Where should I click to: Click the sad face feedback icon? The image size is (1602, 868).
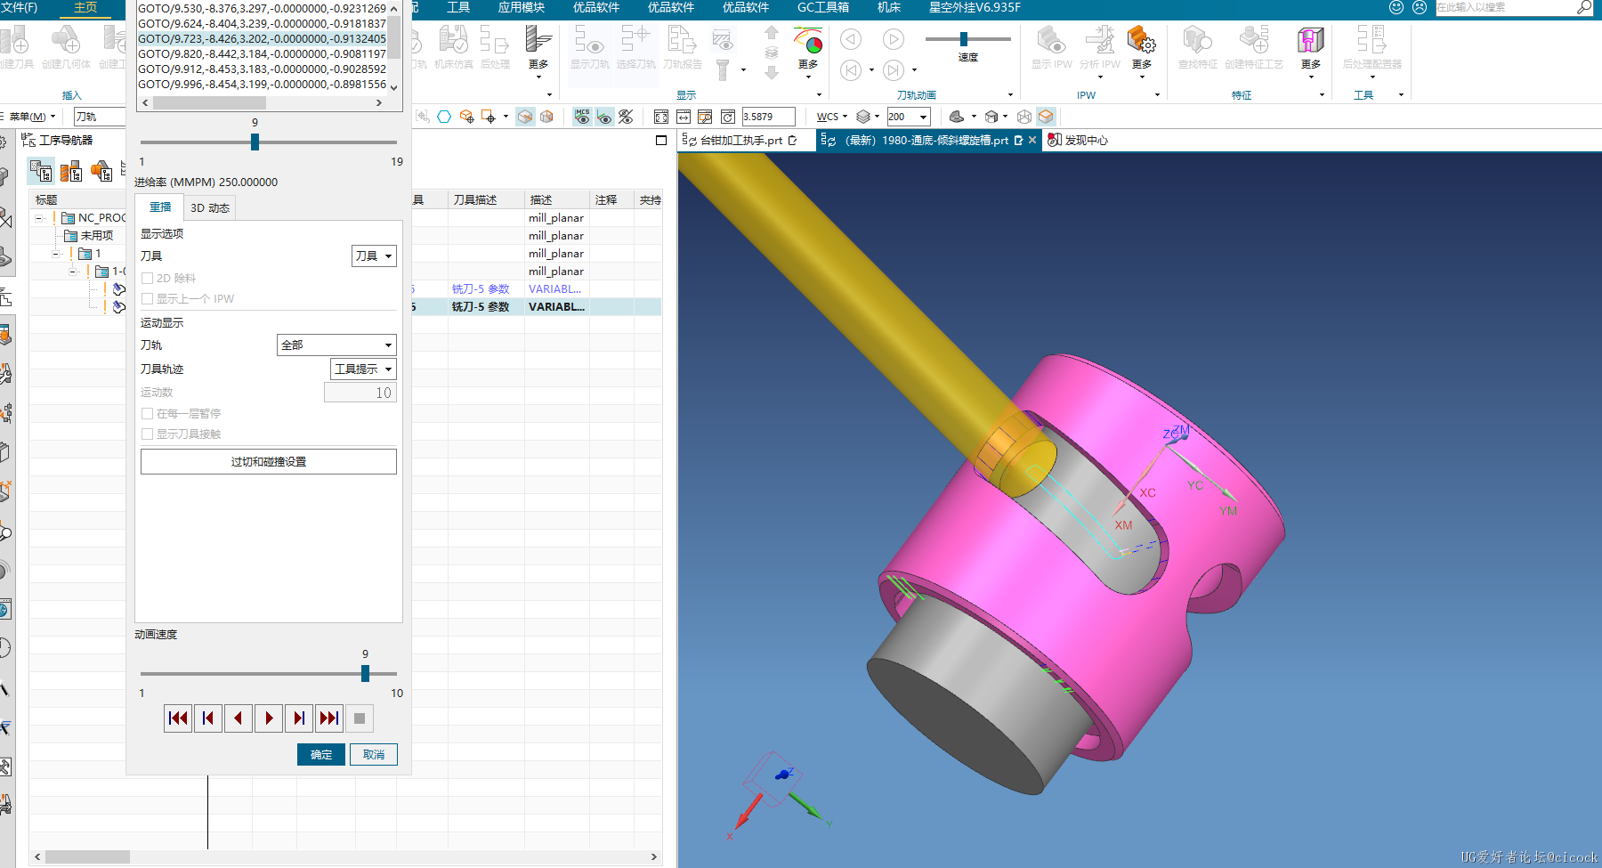(1420, 7)
